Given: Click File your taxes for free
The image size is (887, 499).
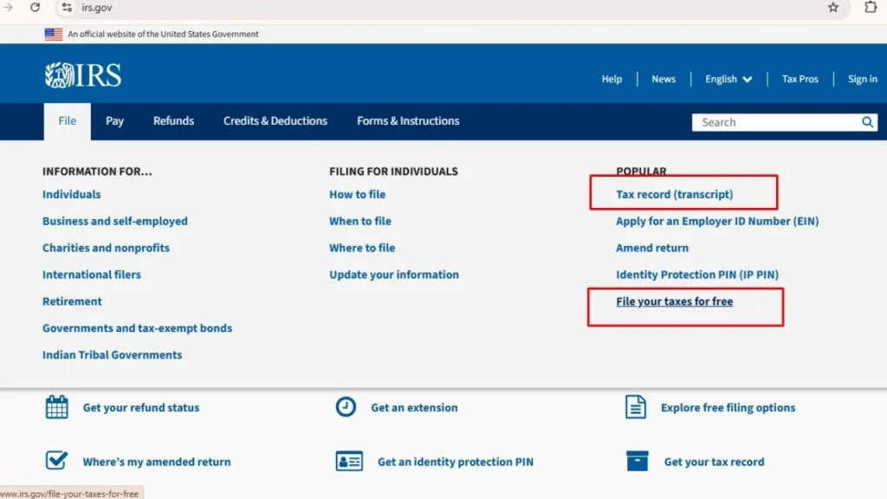Looking at the screenshot, I should click(x=674, y=301).
